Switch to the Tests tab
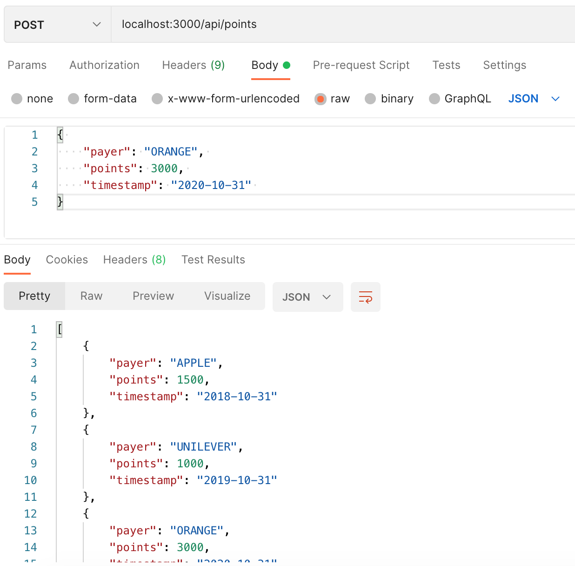The width and height of the screenshot is (575, 566). (446, 65)
